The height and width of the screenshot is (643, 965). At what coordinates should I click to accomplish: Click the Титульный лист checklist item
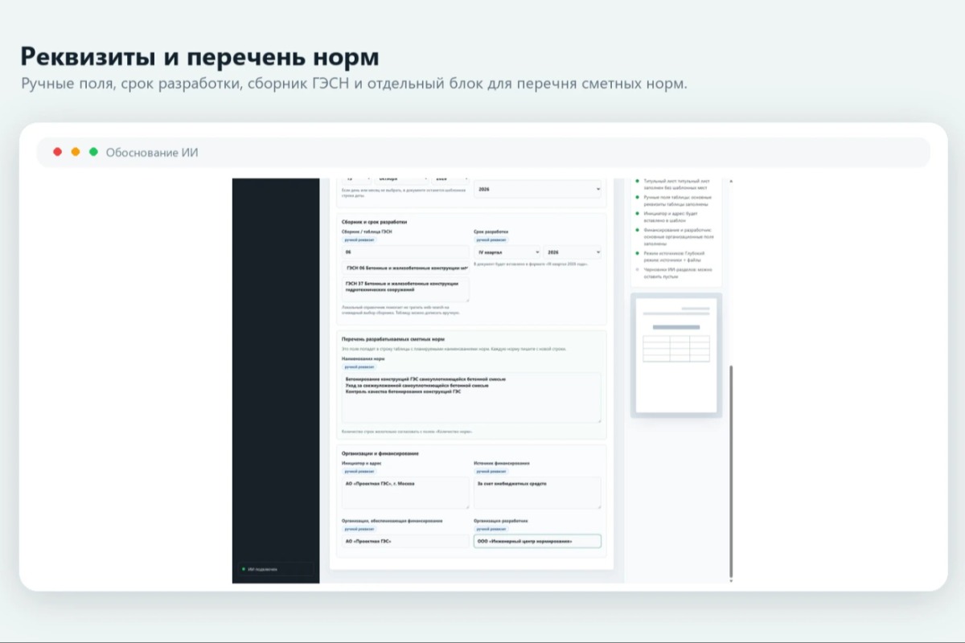pyautogui.click(x=674, y=185)
